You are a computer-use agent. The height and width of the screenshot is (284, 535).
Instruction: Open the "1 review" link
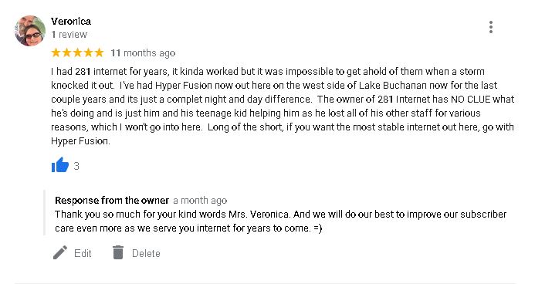(69, 35)
